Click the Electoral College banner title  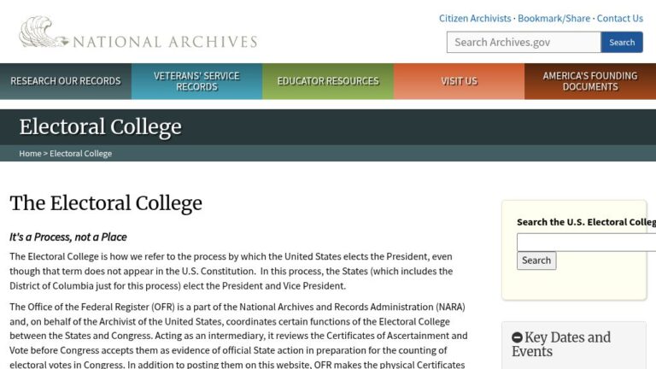(100, 127)
